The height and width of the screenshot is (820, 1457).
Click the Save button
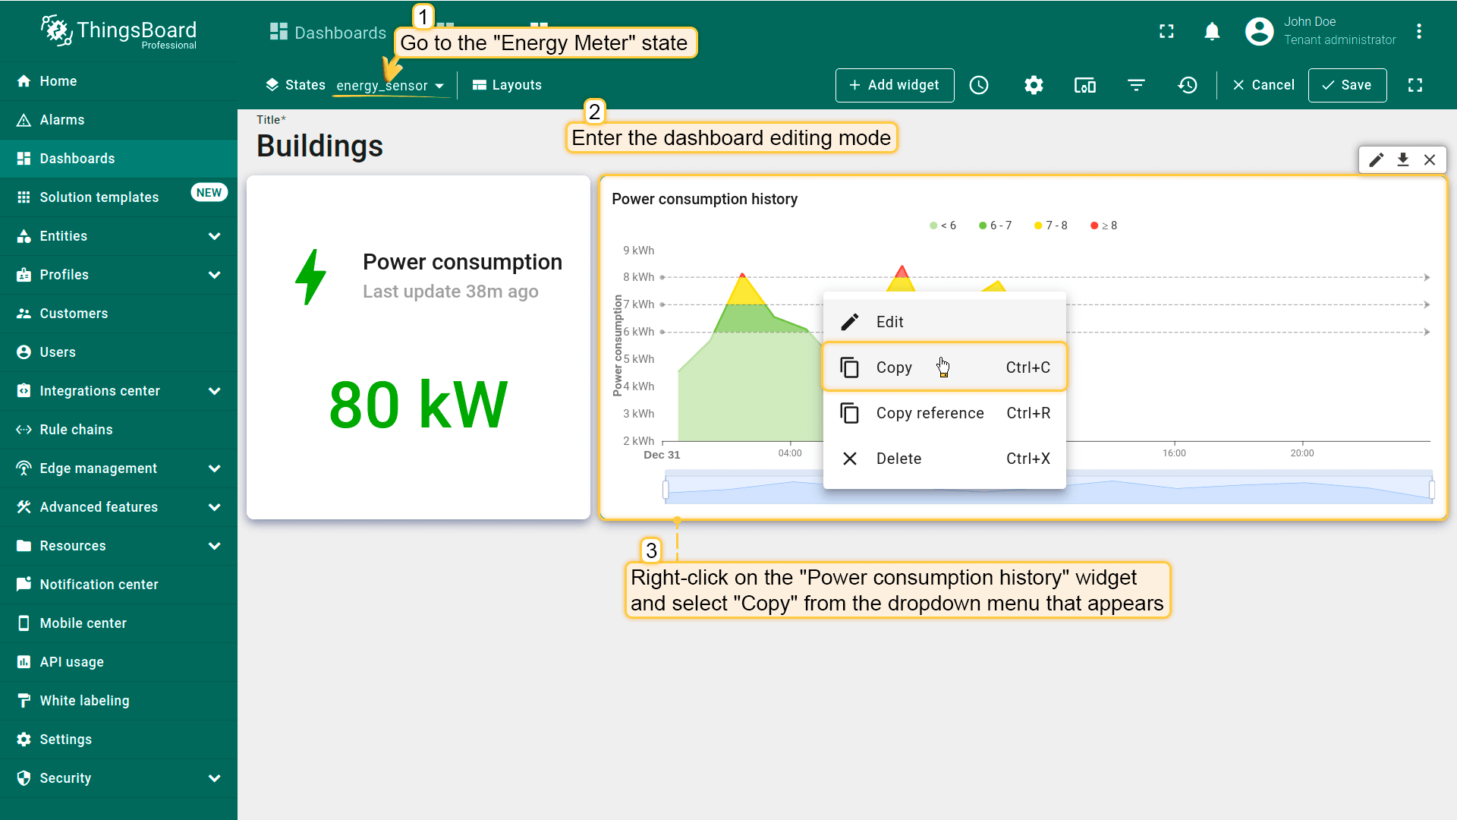tap(1347, 85)
